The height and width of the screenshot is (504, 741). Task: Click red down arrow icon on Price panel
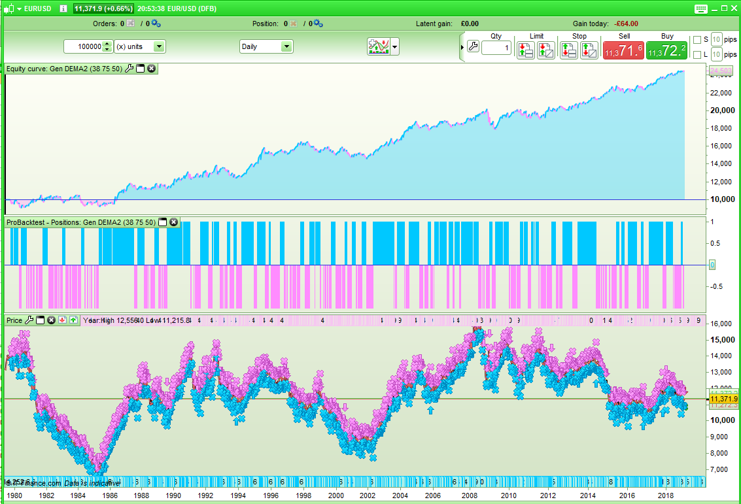(x=62, y=320)
